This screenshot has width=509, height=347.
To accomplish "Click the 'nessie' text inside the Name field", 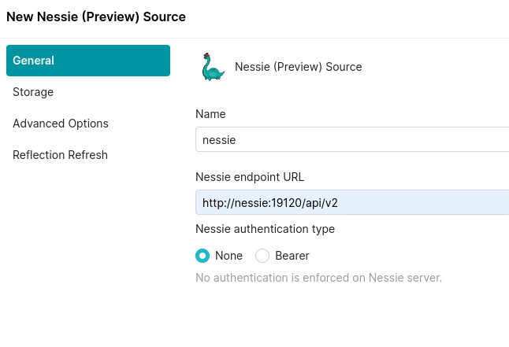I will [219, 140].
